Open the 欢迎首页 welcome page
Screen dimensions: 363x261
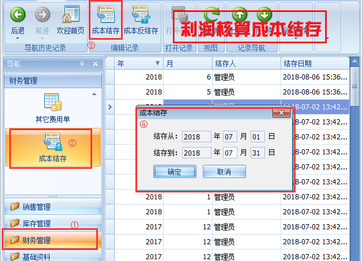coord(71,14)
